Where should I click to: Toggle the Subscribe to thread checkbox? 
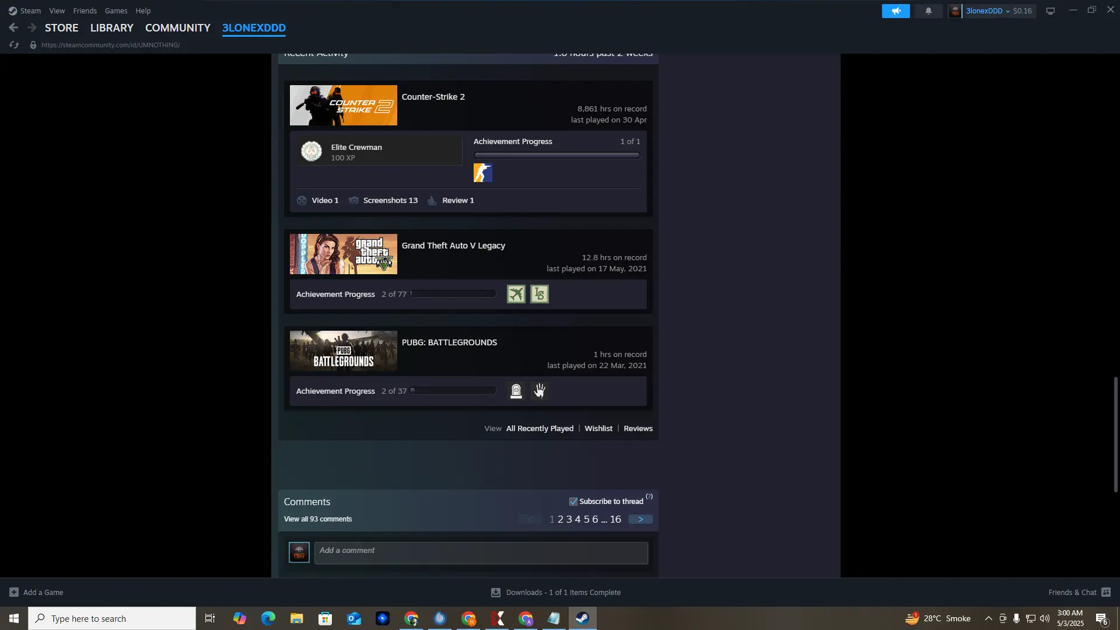pos(573,502)
